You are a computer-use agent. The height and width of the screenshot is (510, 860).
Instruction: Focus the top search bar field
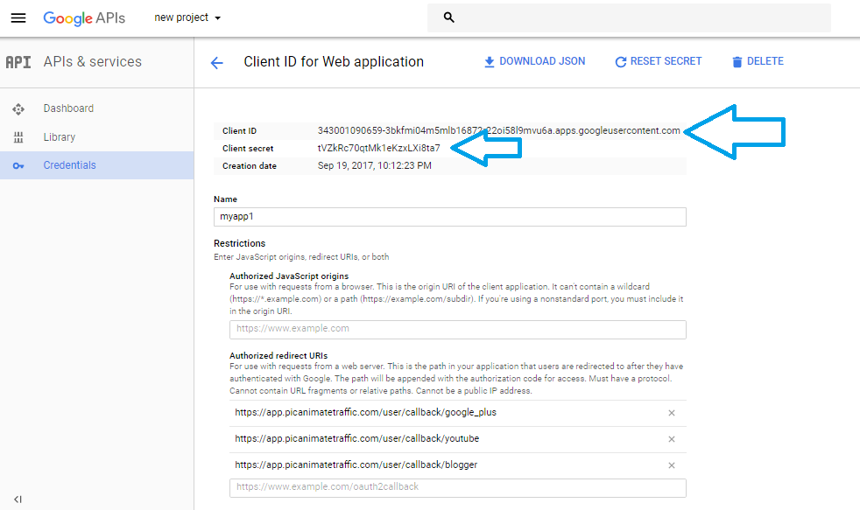pyautogui.click(x=629, y=17)
